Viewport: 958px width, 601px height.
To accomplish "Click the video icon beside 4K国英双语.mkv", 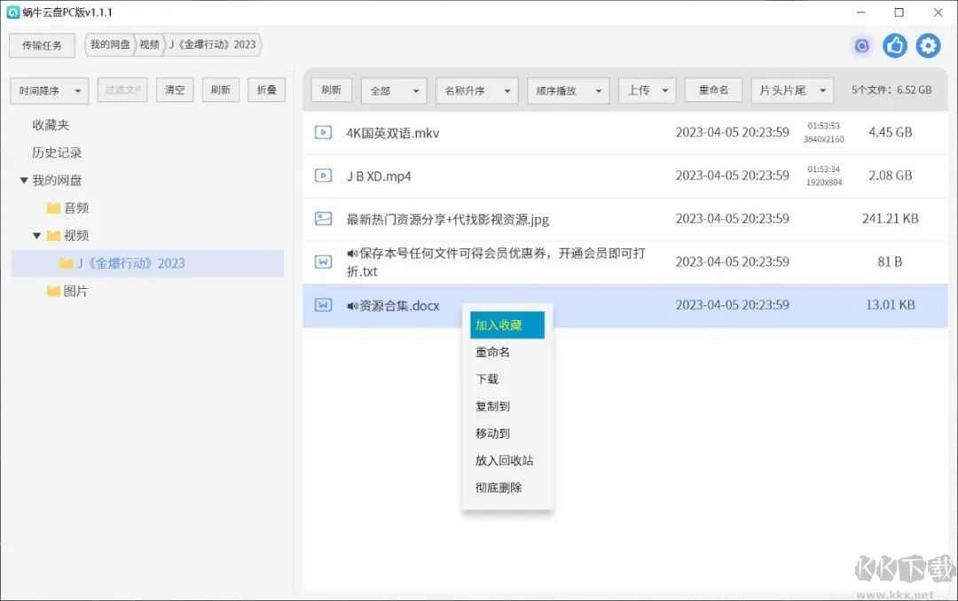I will coord(323,132).
